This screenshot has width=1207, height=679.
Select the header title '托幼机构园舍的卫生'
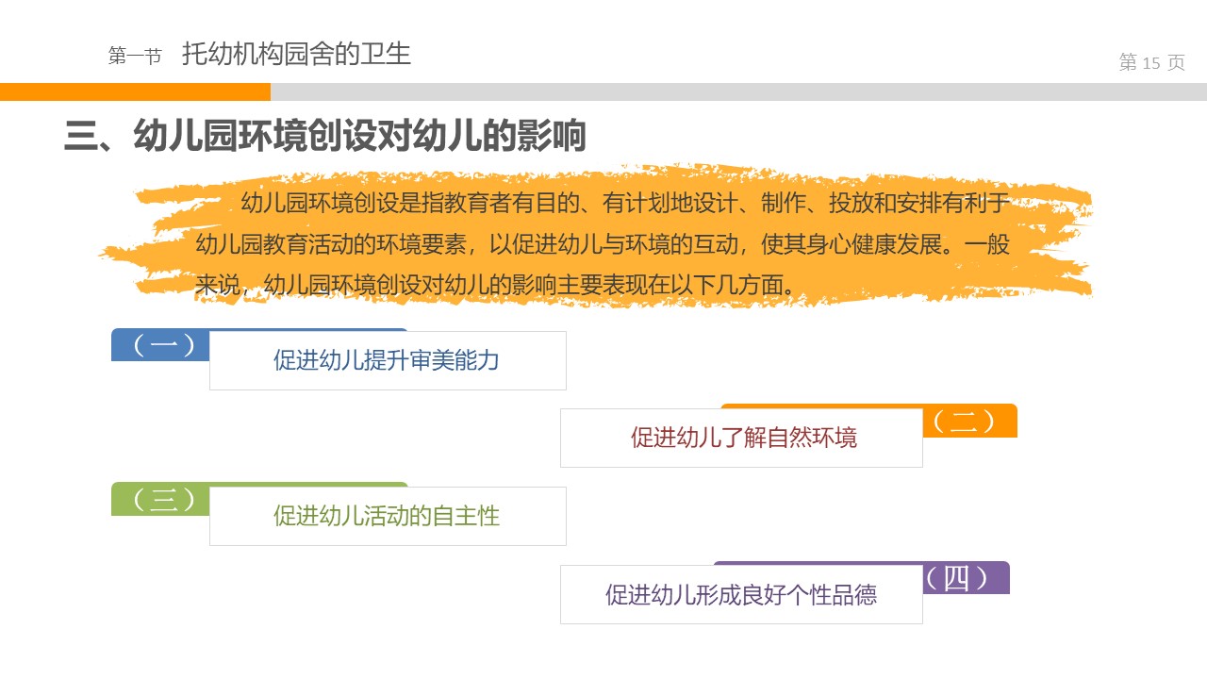click(296, 54)
